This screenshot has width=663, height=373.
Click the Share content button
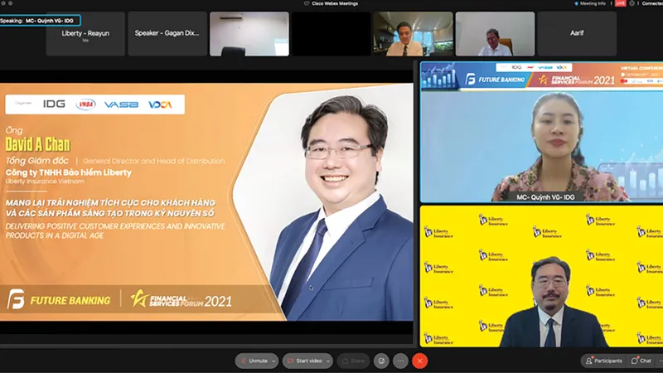[x=353, y=361]
